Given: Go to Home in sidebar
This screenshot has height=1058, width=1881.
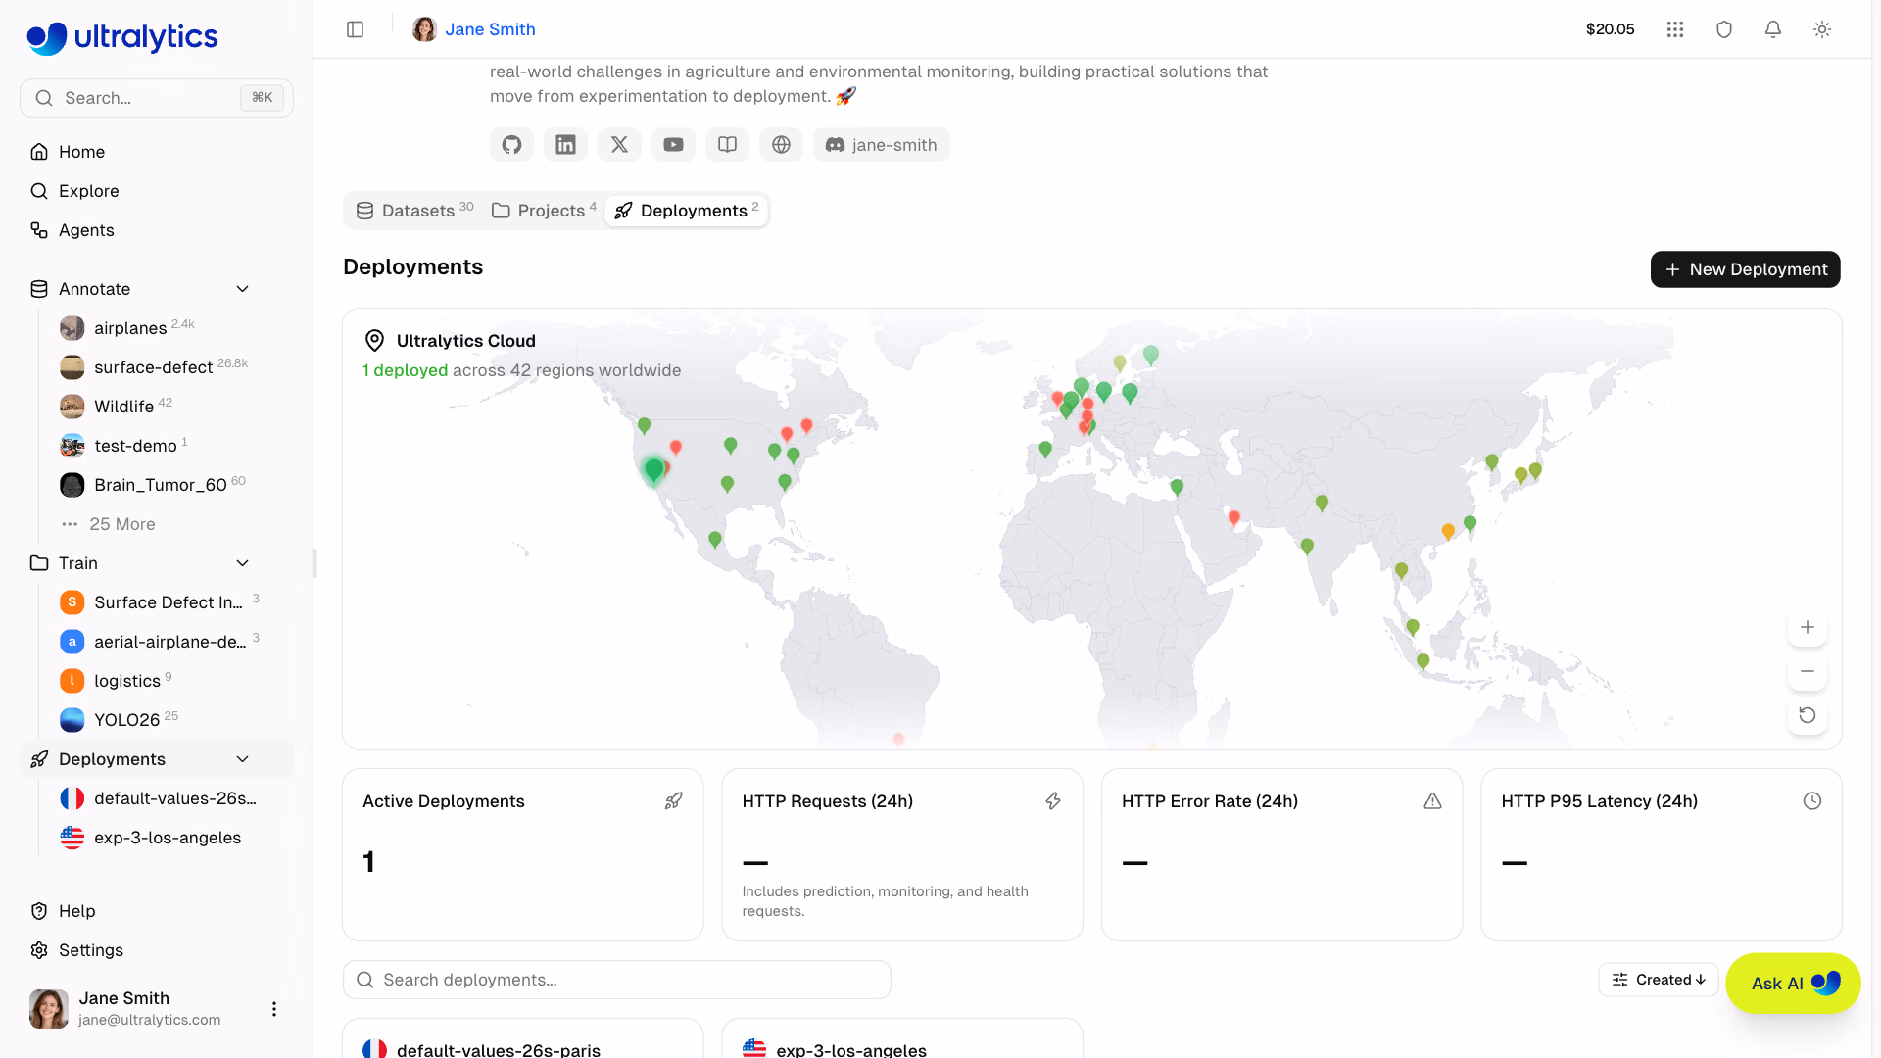Looking at the screenshot, I should click(x=157, y=152).
